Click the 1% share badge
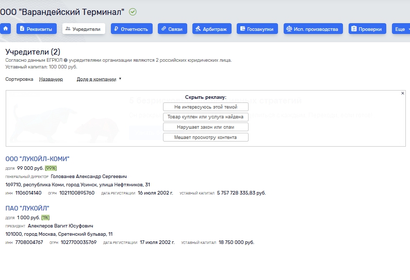 point(45,217)
